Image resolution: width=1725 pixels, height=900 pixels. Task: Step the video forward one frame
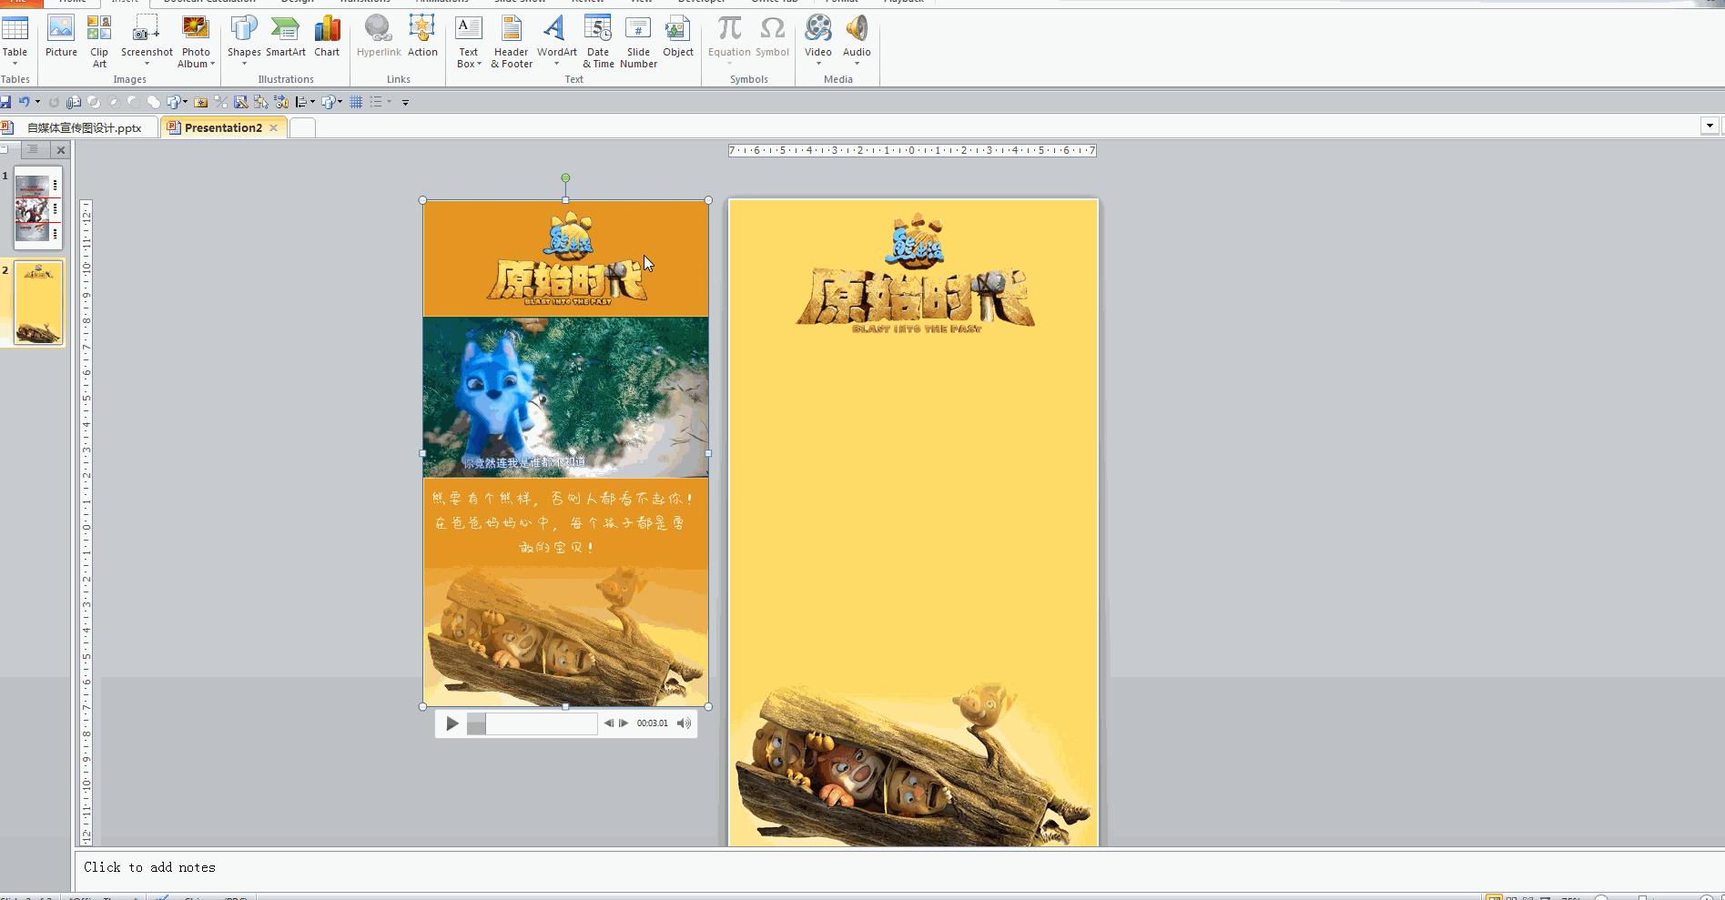624,723
